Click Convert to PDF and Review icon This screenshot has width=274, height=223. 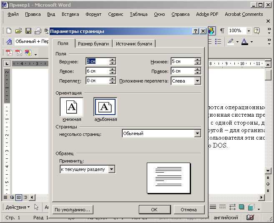coord(28,53)
